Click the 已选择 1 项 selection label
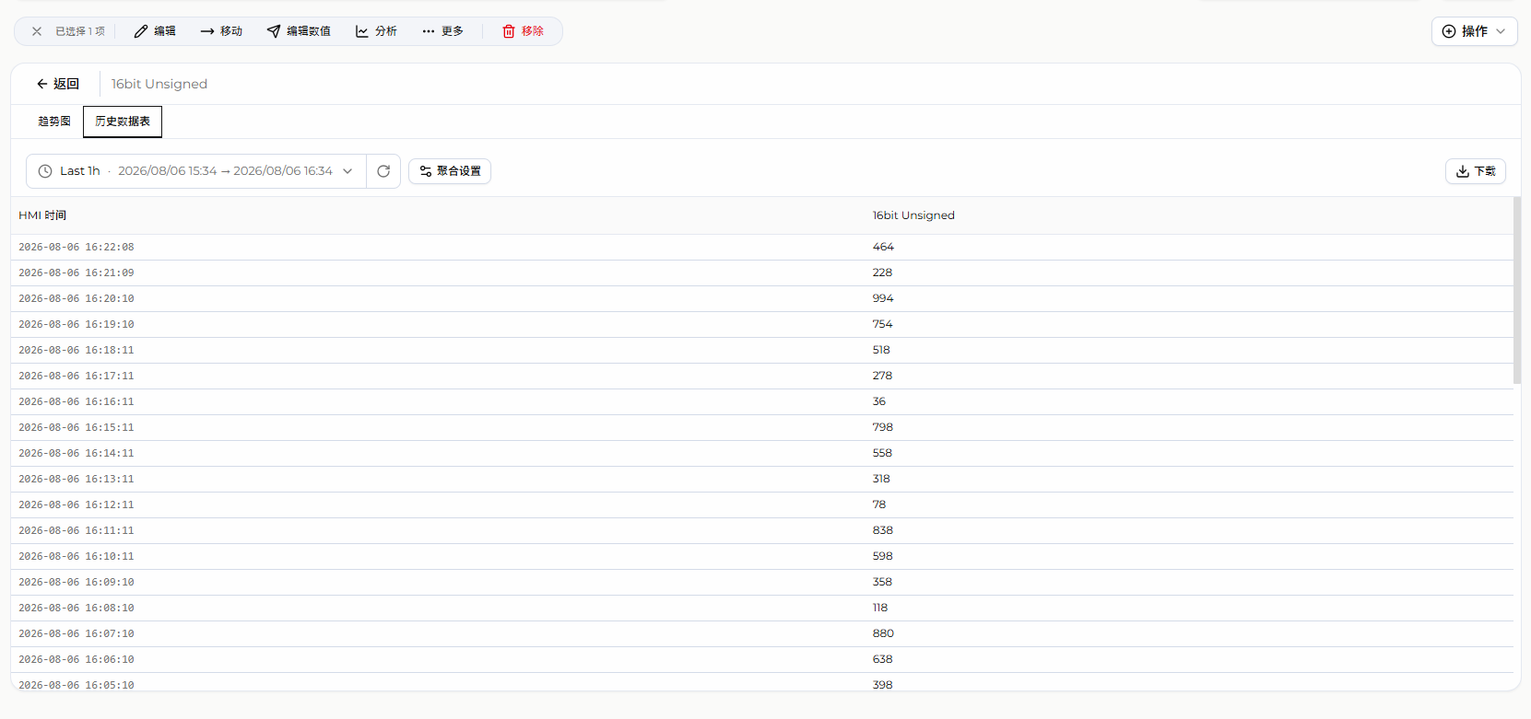The width and height of the screenshot is (1531, 719). [80, 31]
